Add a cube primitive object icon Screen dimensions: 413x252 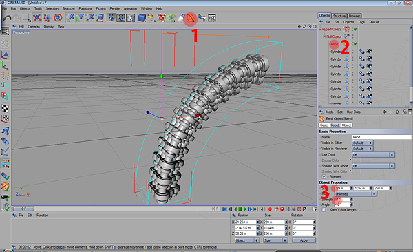point(142,18)
